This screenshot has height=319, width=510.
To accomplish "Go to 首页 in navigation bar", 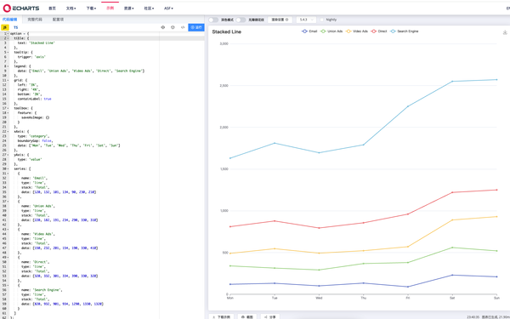I will coord(52,9).
